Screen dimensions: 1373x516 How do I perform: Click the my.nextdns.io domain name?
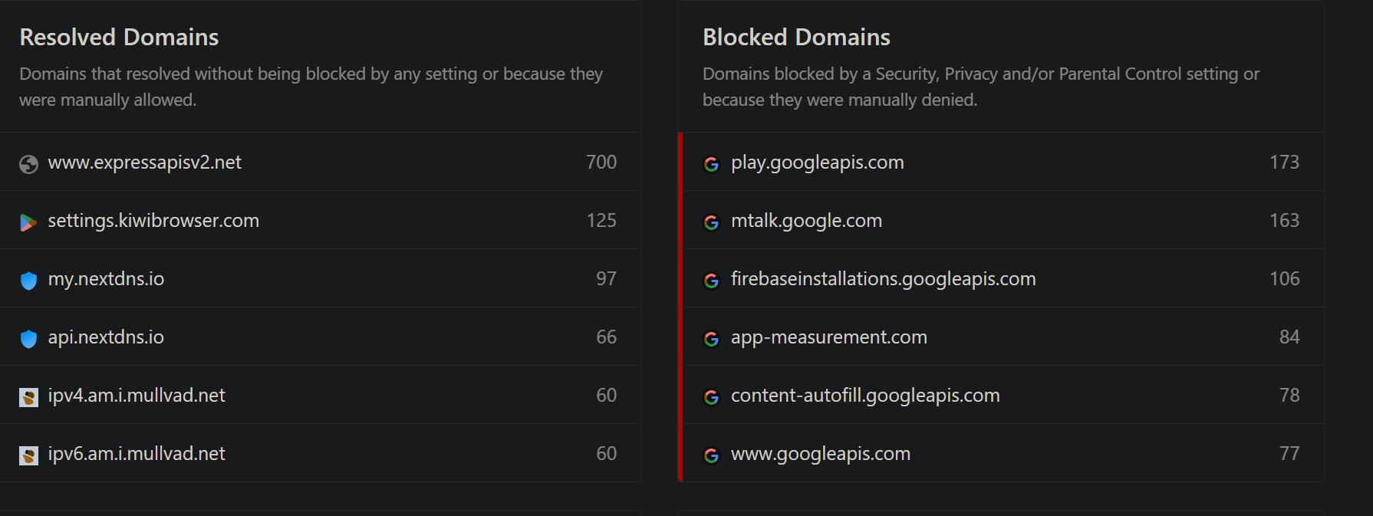[106, 279]
